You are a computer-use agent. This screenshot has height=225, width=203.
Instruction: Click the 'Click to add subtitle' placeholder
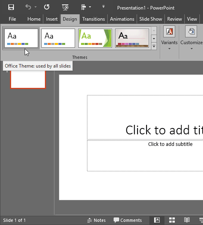tap(145, 156)
